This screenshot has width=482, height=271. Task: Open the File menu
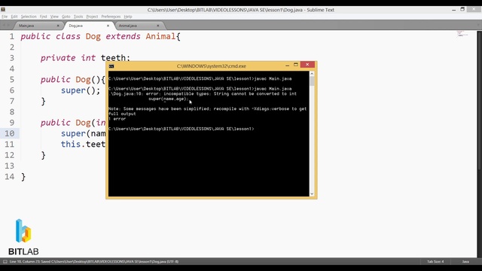[5, 17]
